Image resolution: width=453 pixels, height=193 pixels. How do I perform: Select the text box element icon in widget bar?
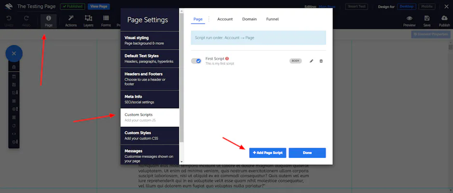coord(14,77)
